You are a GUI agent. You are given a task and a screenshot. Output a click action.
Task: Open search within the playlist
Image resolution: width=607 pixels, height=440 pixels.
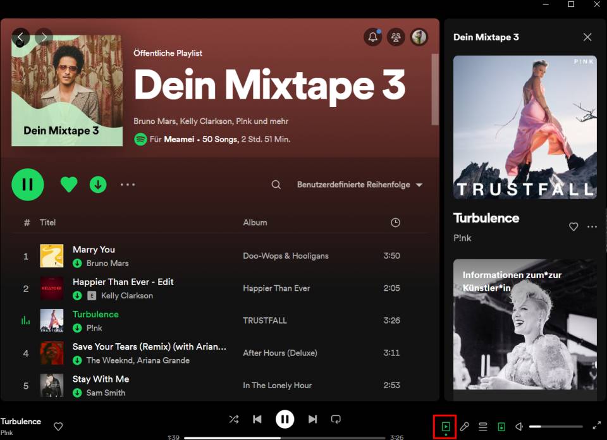click(276, 185)
